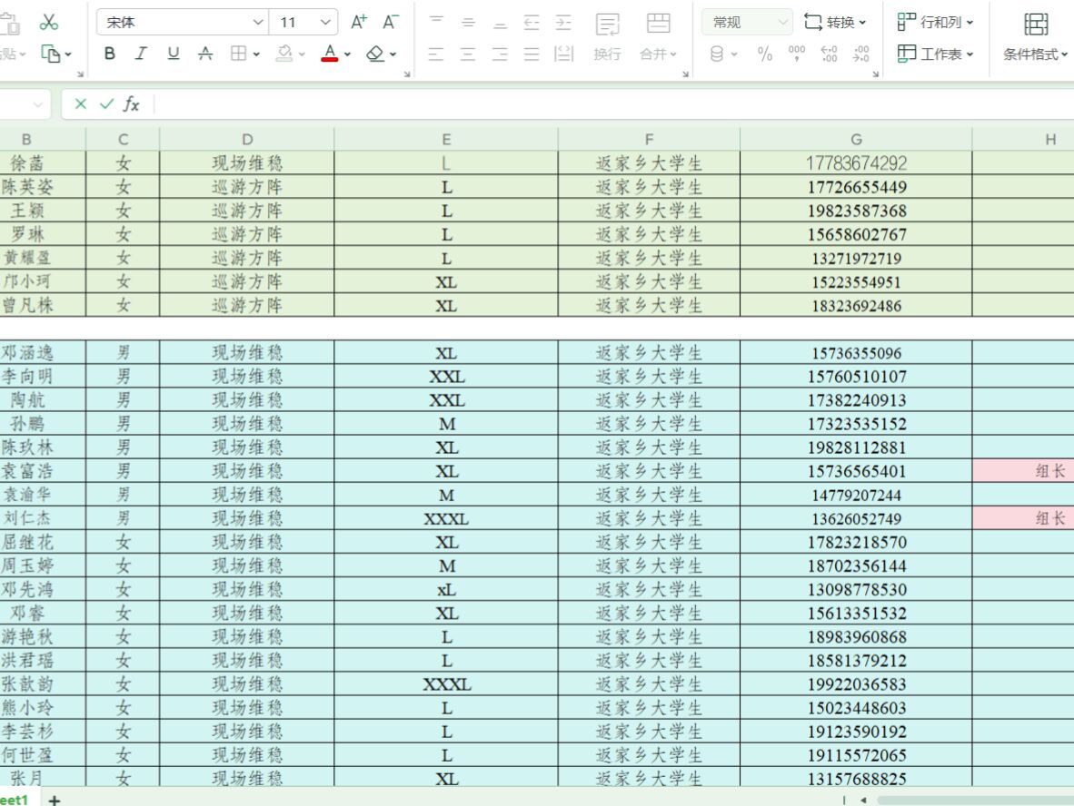The width and height of the screenshot is (1074, 806).
Task: Open the Copy options dropdown arrow
Action: [68, 54]
